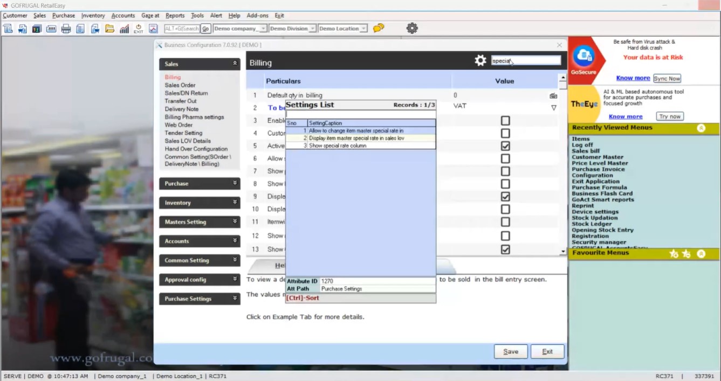Open Billing Pharma settings in sidebar
This screenshot has width=721, height=381.
tap(194, 117)
